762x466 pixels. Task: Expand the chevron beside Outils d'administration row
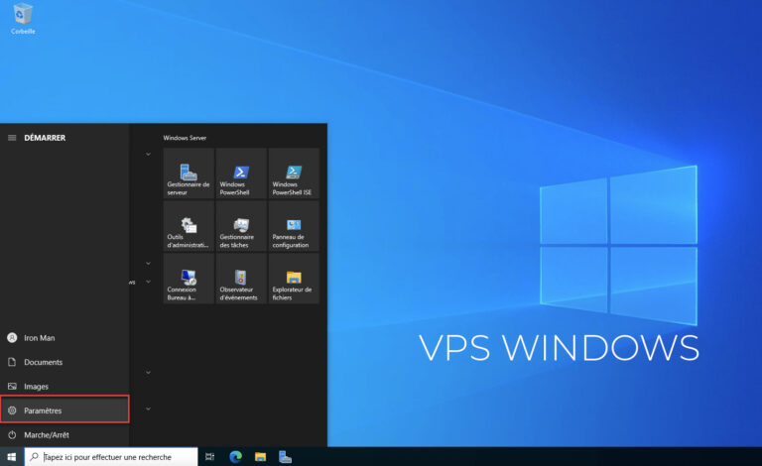click(148, 264)
